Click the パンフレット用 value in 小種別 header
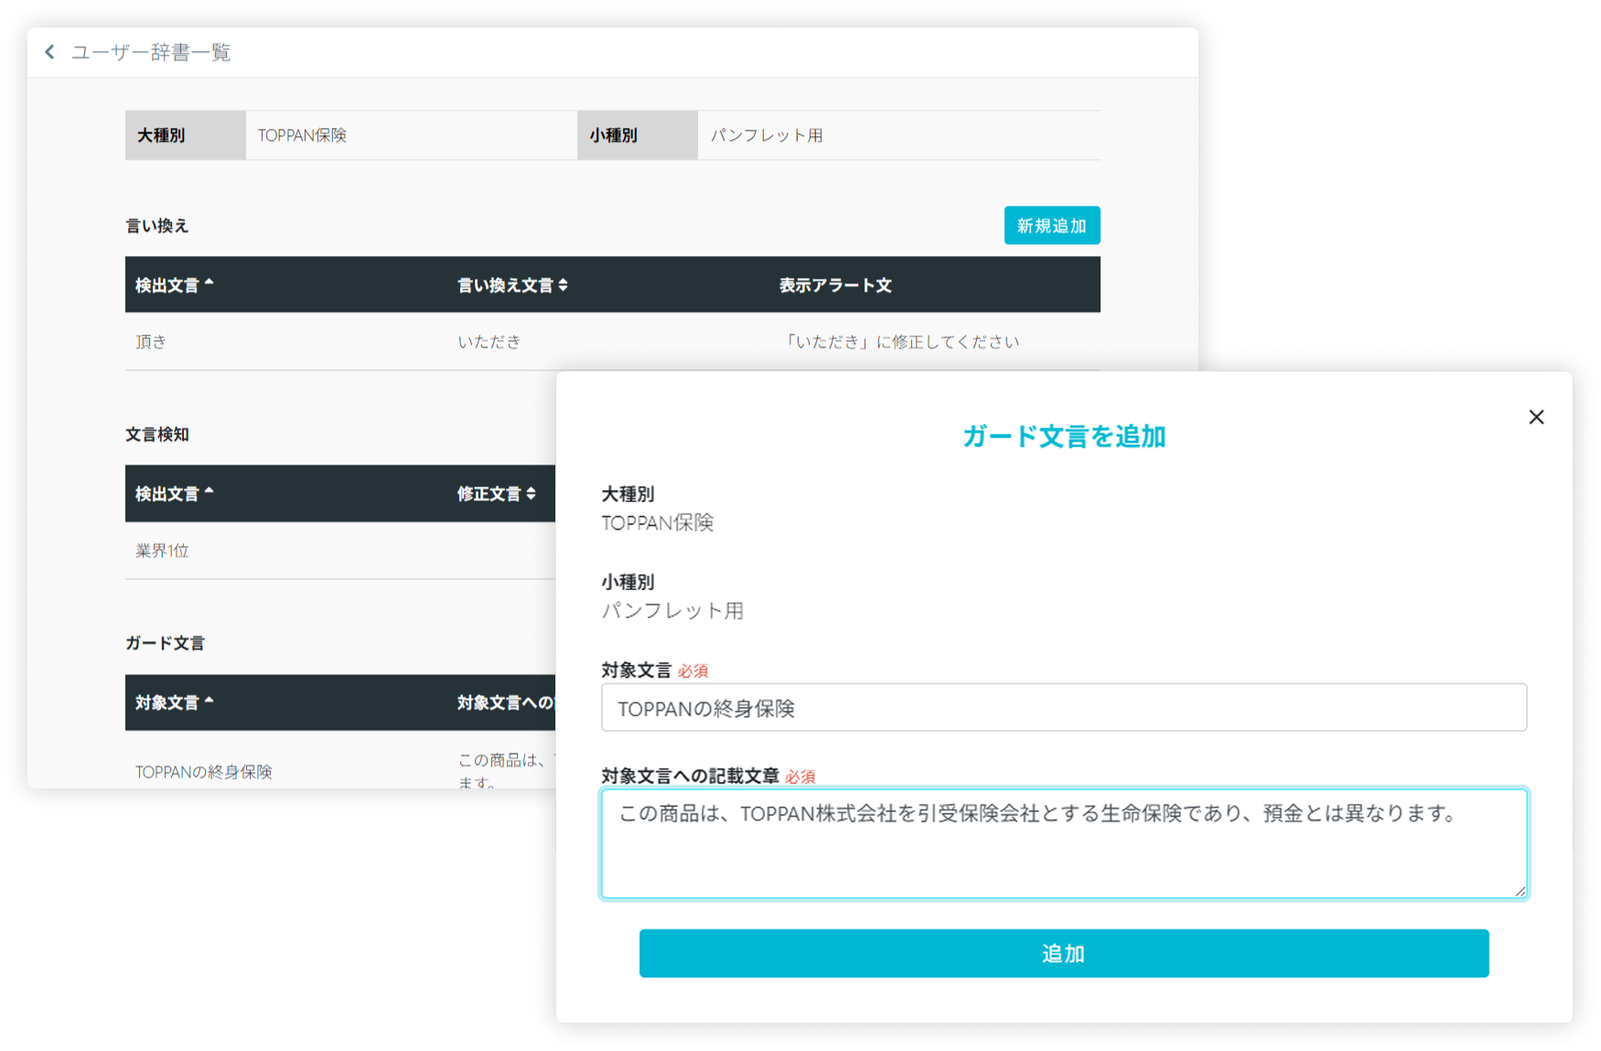 tap(767, 135)
